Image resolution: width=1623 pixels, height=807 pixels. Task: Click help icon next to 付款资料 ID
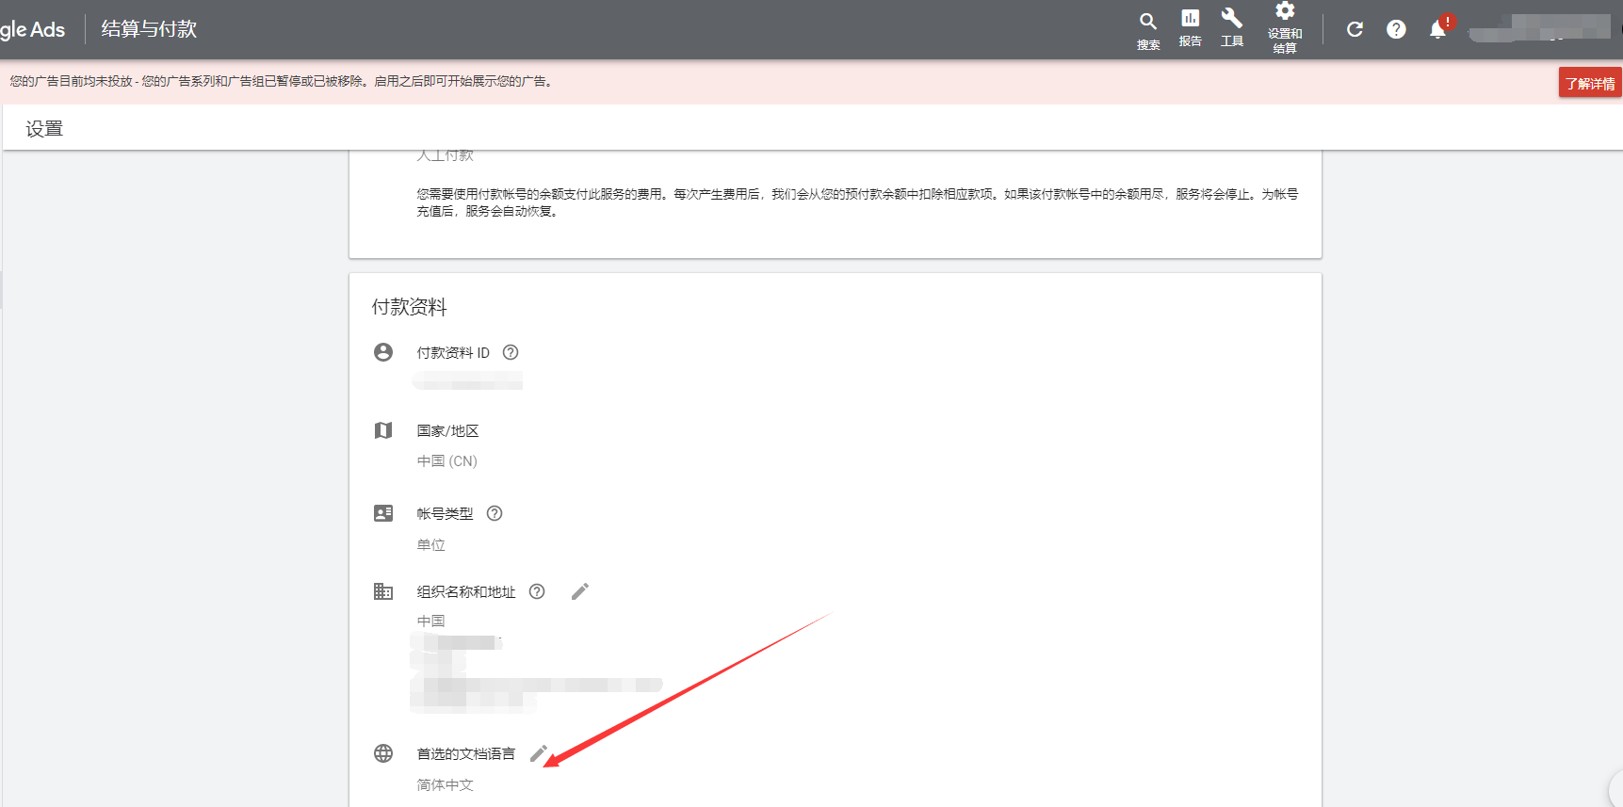pos(511,352)
